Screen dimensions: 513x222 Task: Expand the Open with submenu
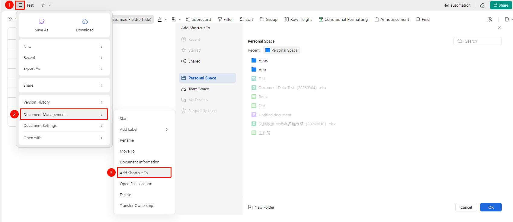pos(64,138)
